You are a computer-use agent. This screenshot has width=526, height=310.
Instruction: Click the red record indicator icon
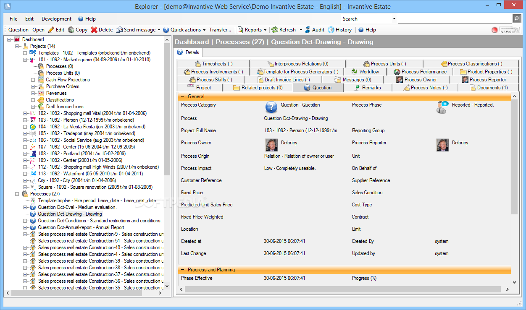[494, 30]
